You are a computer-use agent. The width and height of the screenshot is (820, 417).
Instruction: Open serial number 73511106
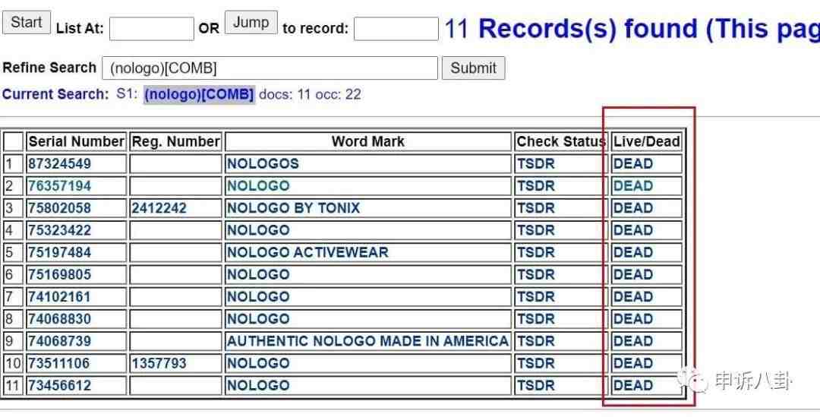[x=58, y=364]
